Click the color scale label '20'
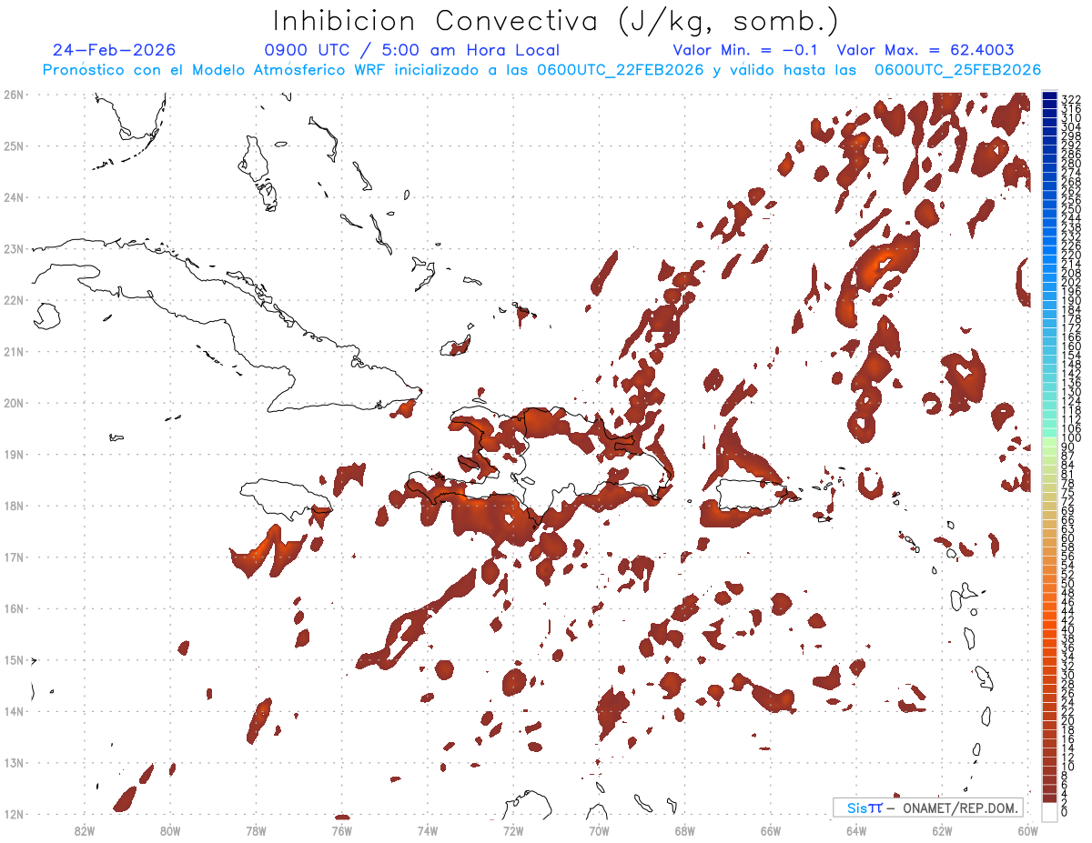Image resolution: width=1092 pixels, height=843 pixels. (x=1068, y=721)
